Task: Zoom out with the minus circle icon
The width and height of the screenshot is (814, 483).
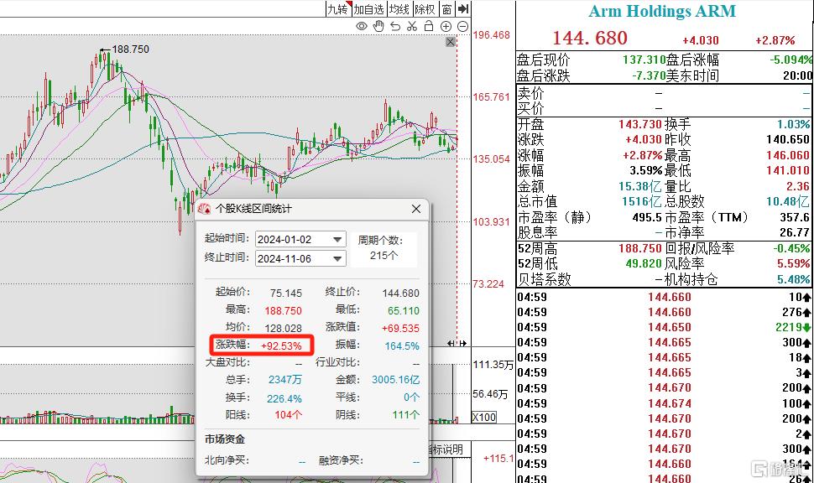Action: [x=462, y=26]
